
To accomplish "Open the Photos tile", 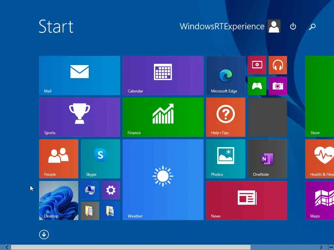I will pyautogui.click(x=226, y=159).
